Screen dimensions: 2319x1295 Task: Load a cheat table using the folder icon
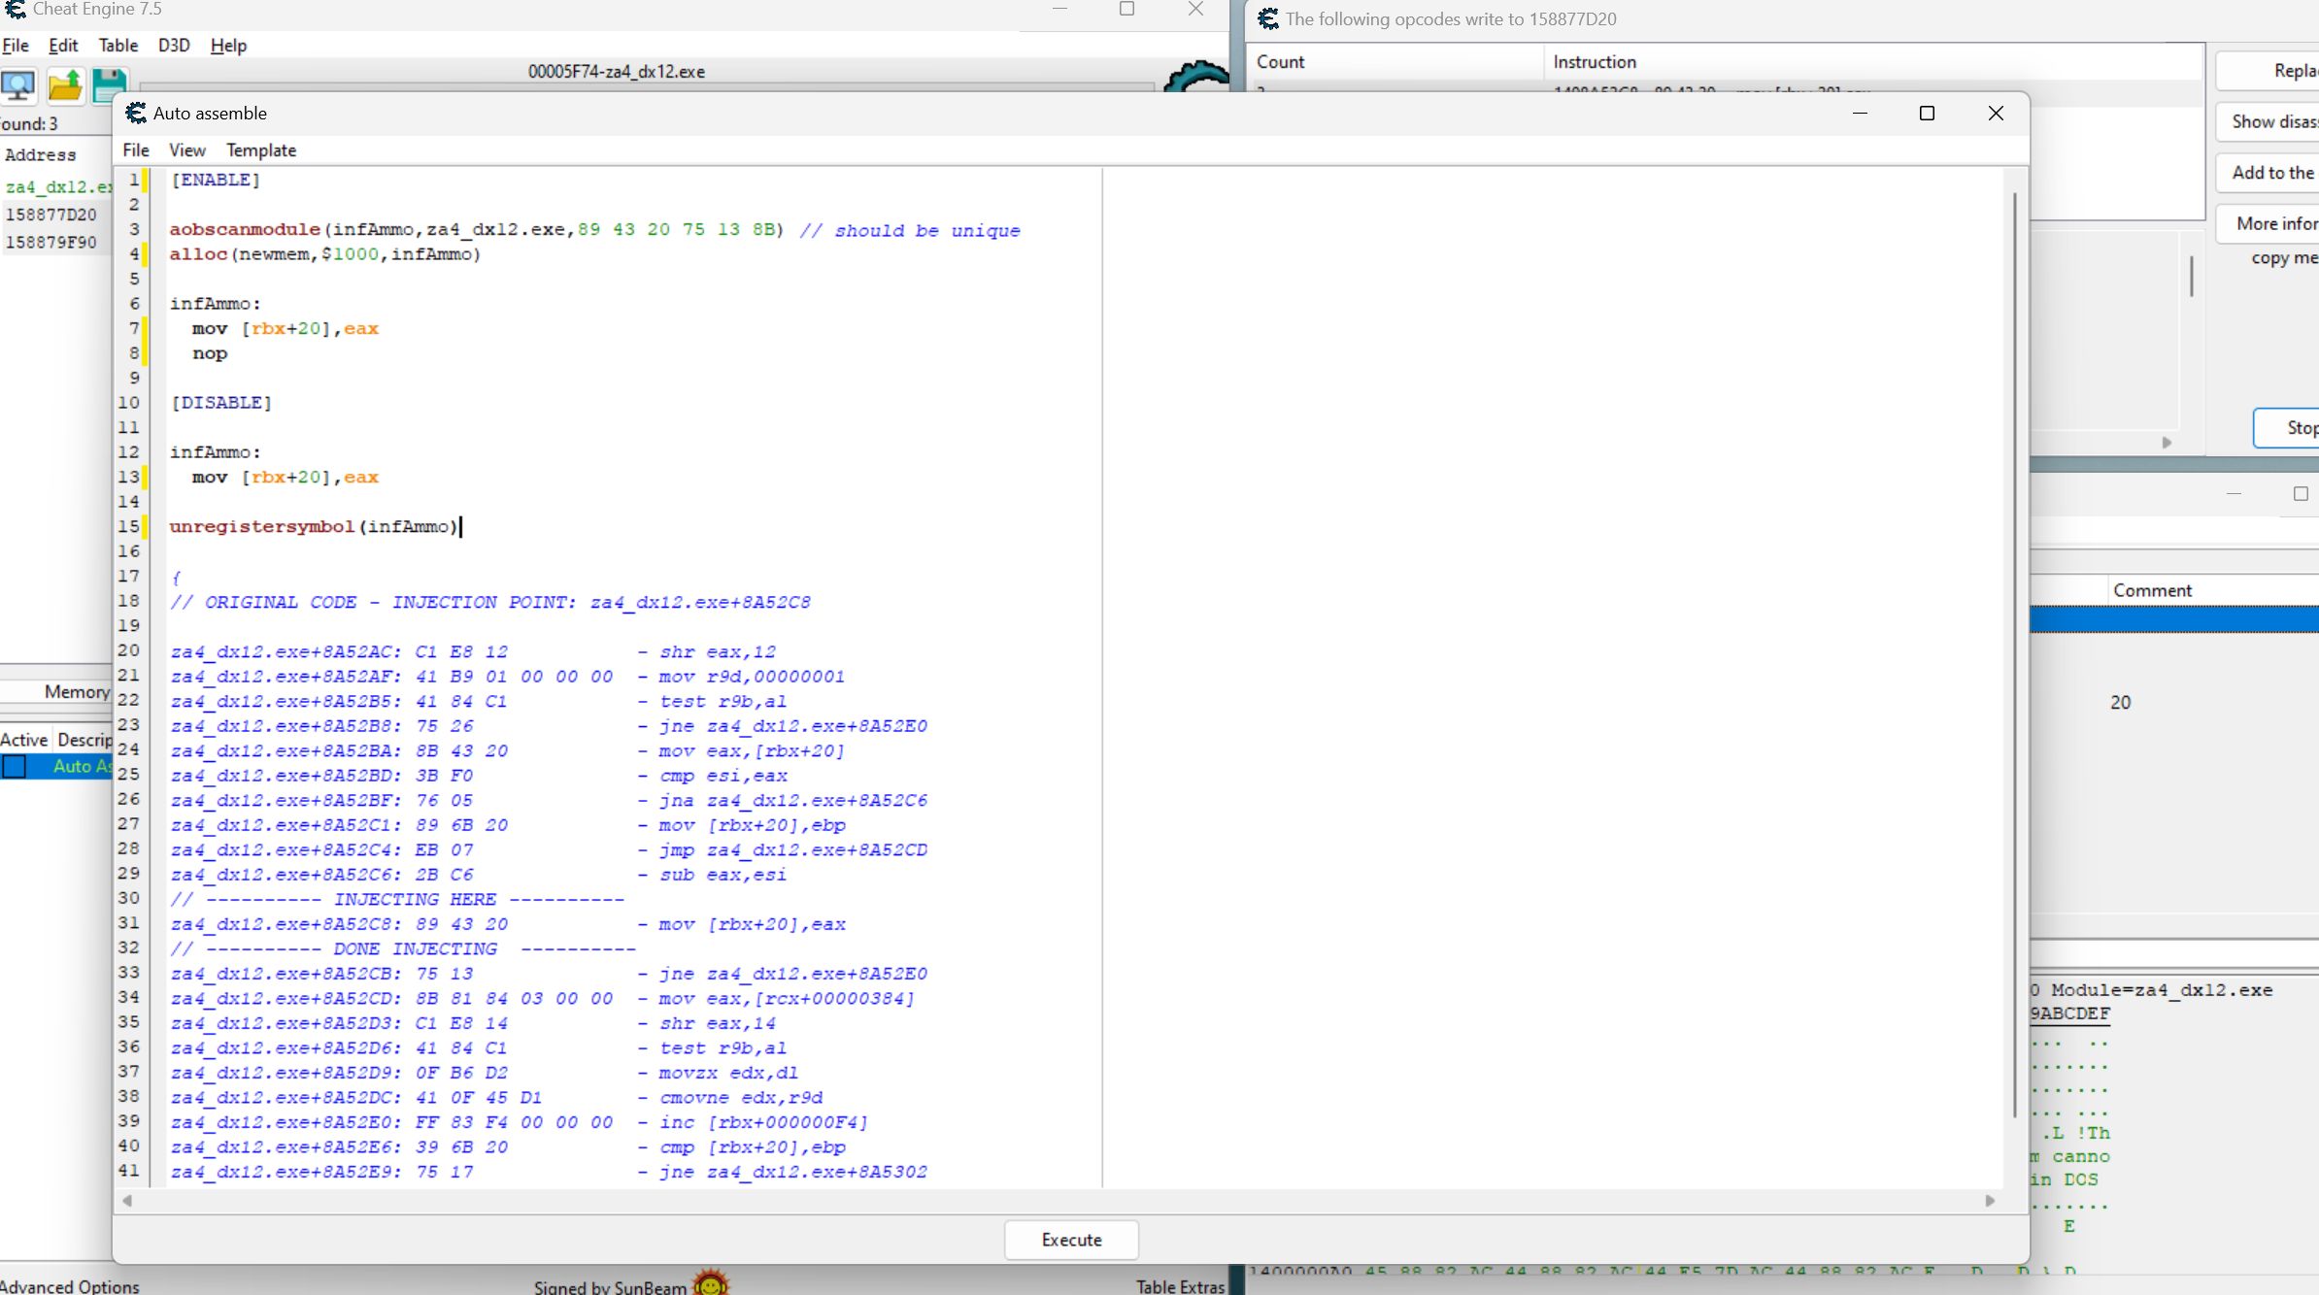(x=64, y=86)
